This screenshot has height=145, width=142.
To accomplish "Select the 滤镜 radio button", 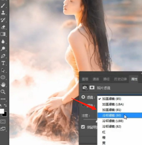I will point(83,97).
